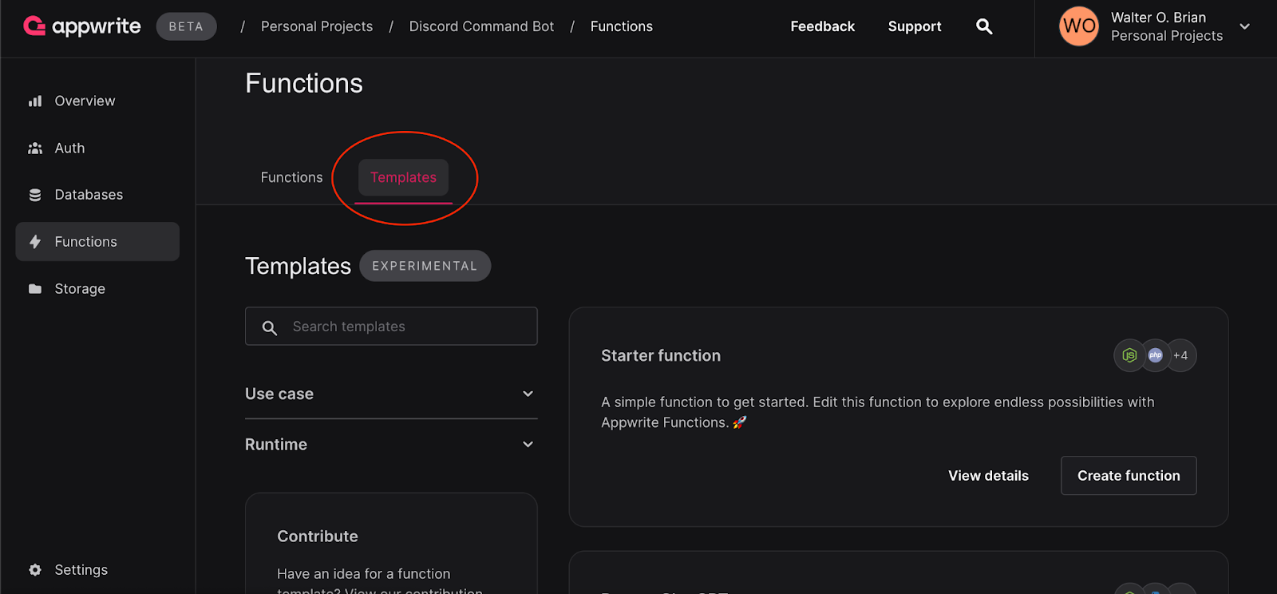Expand the Runtime filter
The image size is (1277, 594).
[391, 445]
